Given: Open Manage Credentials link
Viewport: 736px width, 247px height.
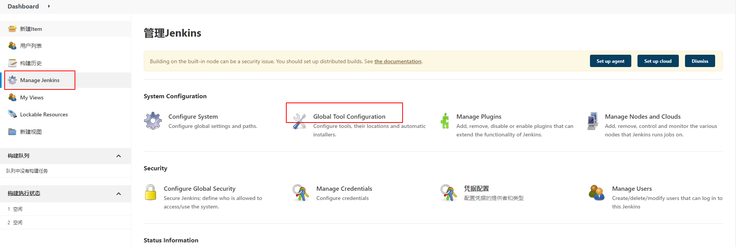Looking at the screenshot, I should coord(344,188).
